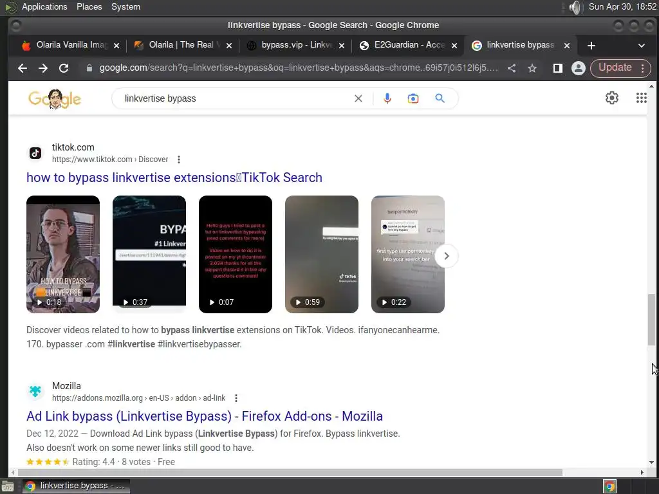Viewport: 659px width, 494px height.
Task: Play the 0:07 red text video
Action: [236, 254]
